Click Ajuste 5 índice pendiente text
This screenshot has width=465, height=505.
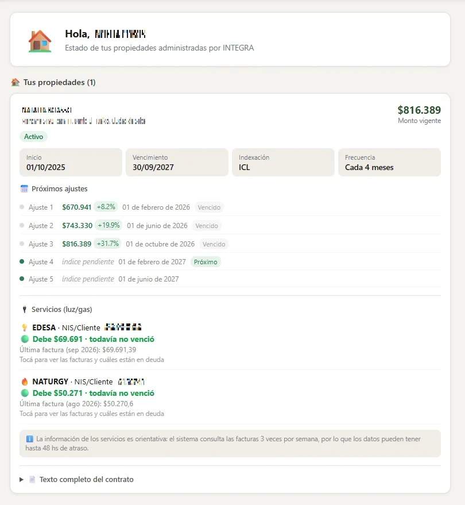tap(88, 279)
